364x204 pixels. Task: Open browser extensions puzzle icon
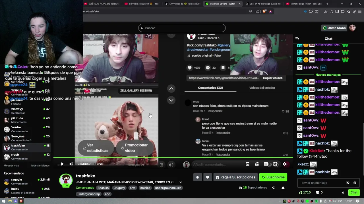click(x=311, y=11)
